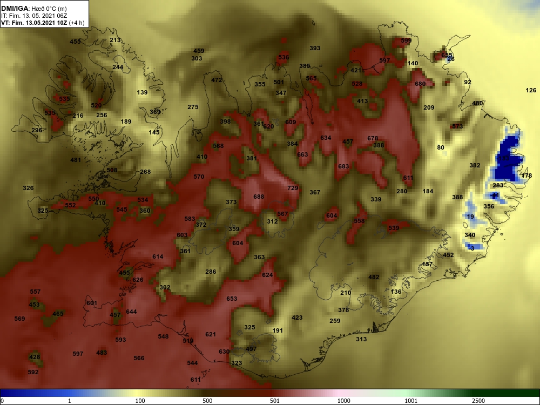Click the legend label 500
This screenshot has height=405, width=540.
207,401
